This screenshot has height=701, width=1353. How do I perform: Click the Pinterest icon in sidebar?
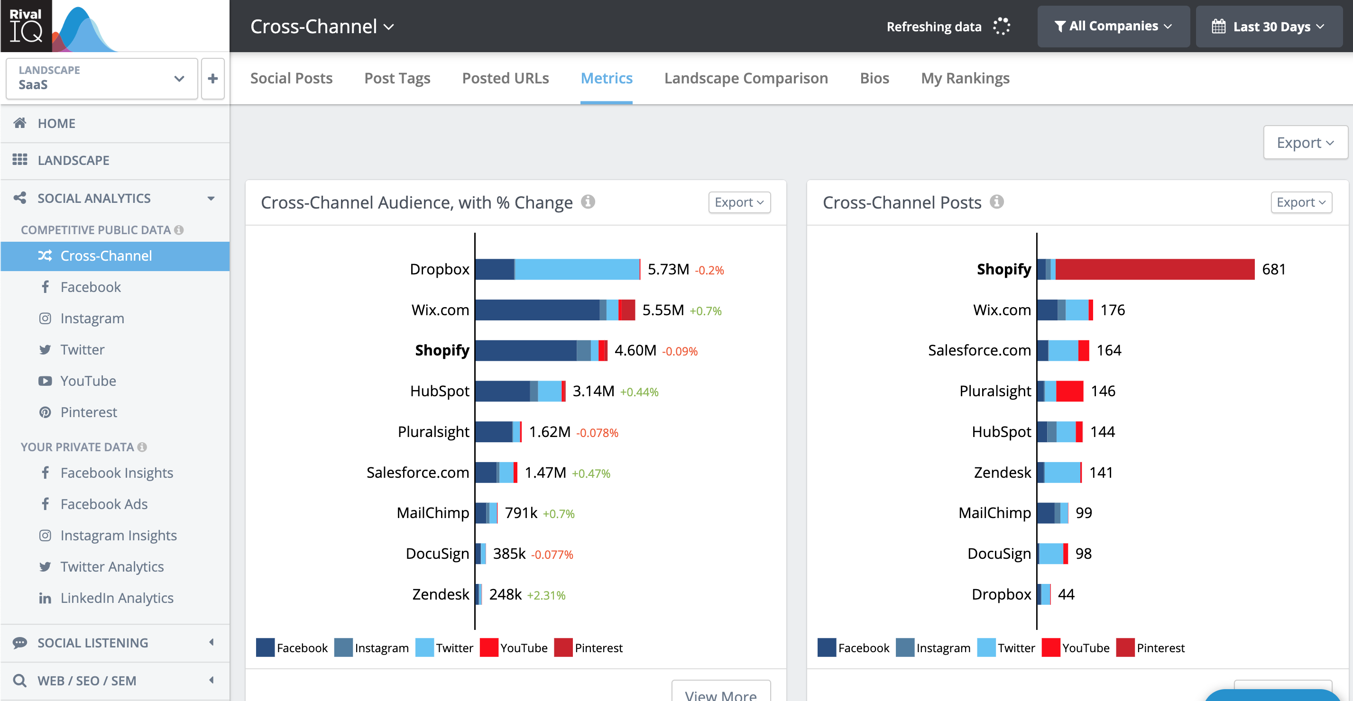point(45,412)
